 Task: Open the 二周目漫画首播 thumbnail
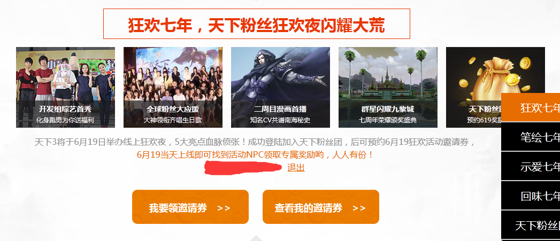pos(280,87)
